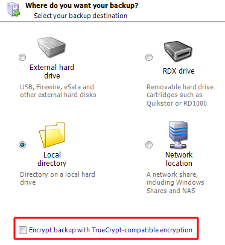Click the 'Where do you want your backup?' heading
The height and width of the screenshot is (245, 225).
coord(82,5)
